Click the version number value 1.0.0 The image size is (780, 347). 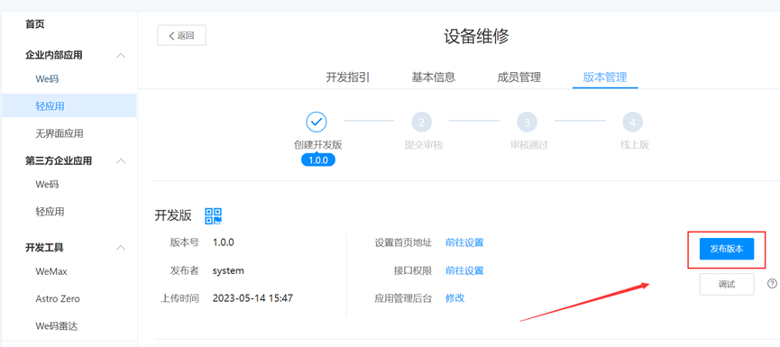pyautogui.click(x=224, y=242)
